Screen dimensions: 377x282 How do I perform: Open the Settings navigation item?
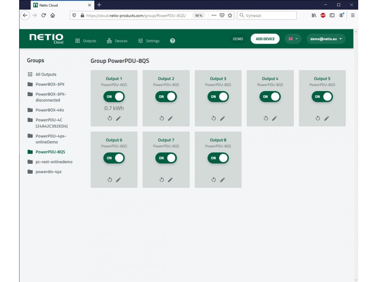[x=149, y=41]
